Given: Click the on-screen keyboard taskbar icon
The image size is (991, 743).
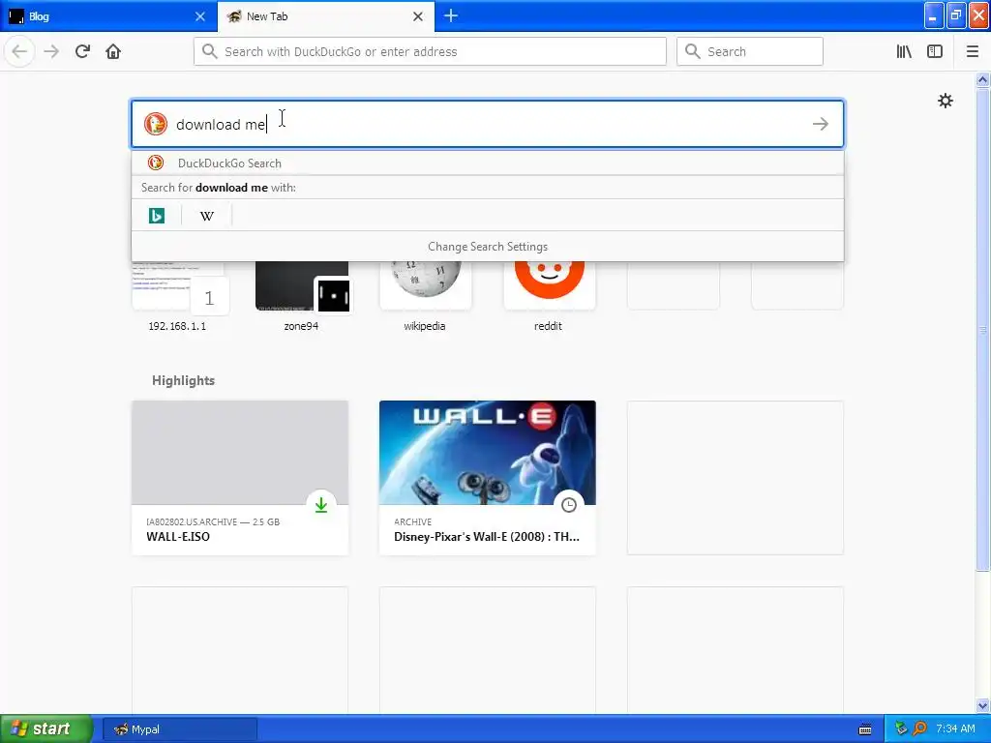Looking at the screenshot, I should [x=865, y=729].
